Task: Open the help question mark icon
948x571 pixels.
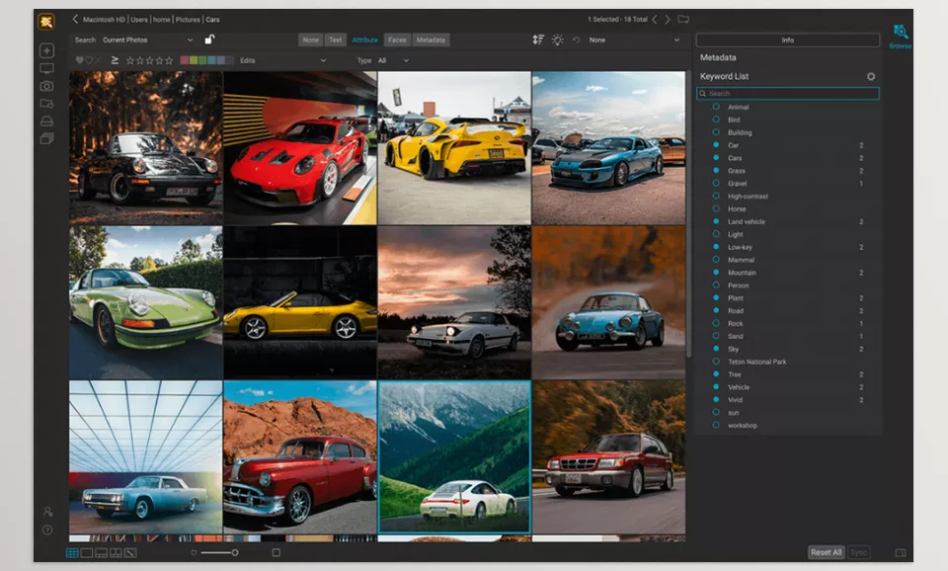Action: [47, 530]
